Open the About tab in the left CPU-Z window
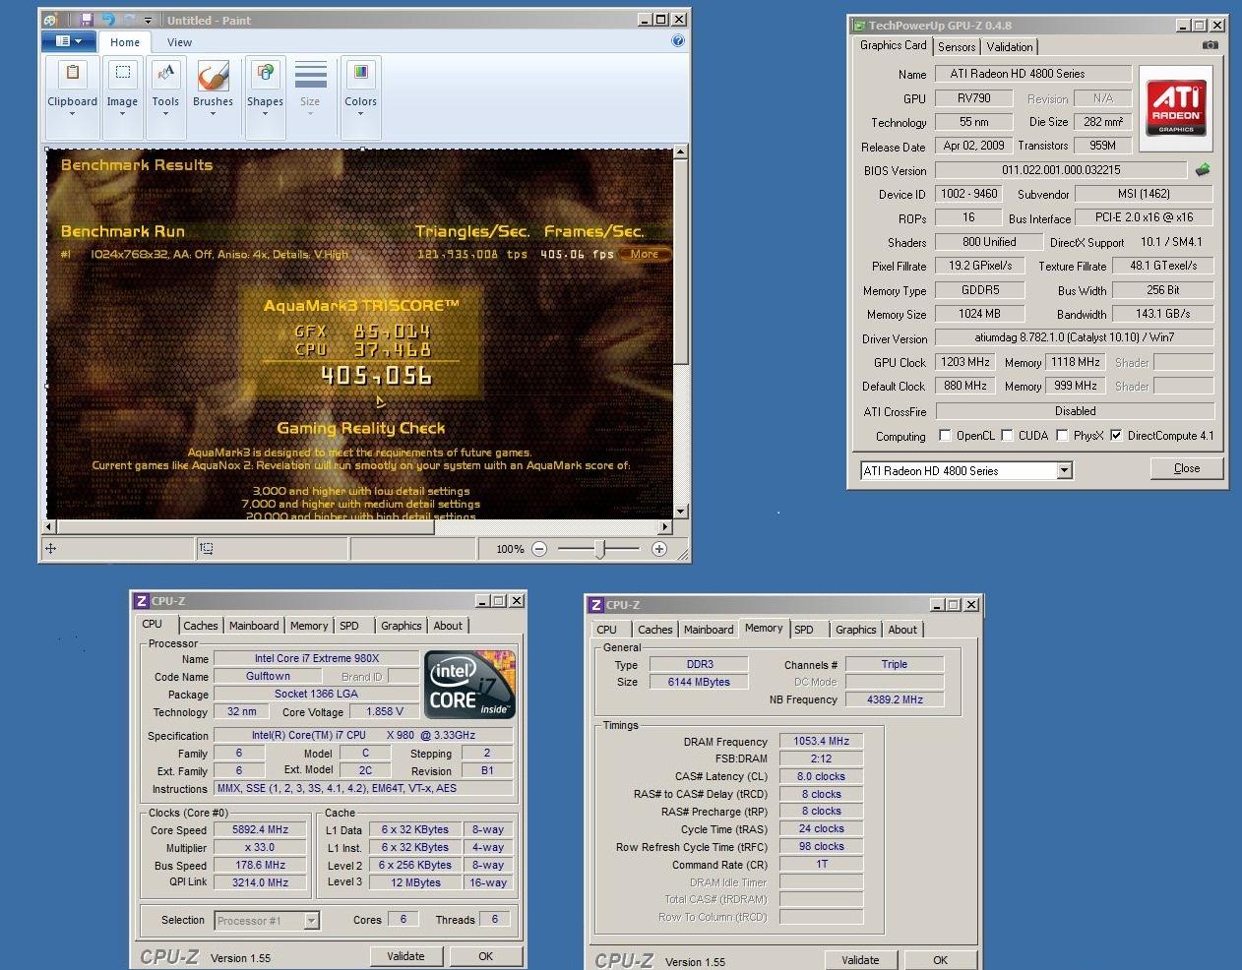1242x970 pixels. click(448, 626)
